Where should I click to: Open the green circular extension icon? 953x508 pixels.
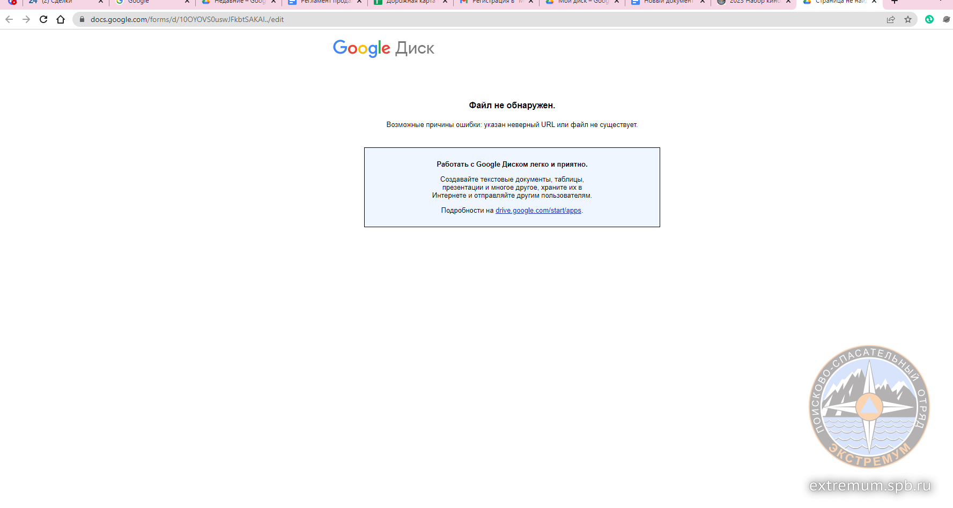click(x=929, y=19)
